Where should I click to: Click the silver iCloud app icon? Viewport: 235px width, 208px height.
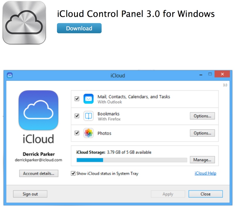click(x=24, y=23)
